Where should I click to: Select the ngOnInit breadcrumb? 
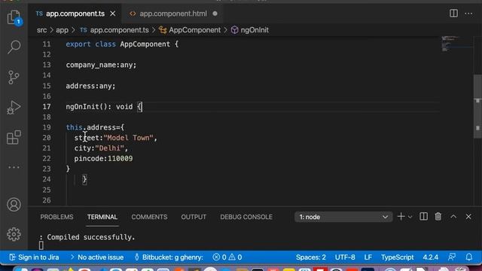pyautogui.click(x=250, y=30)
